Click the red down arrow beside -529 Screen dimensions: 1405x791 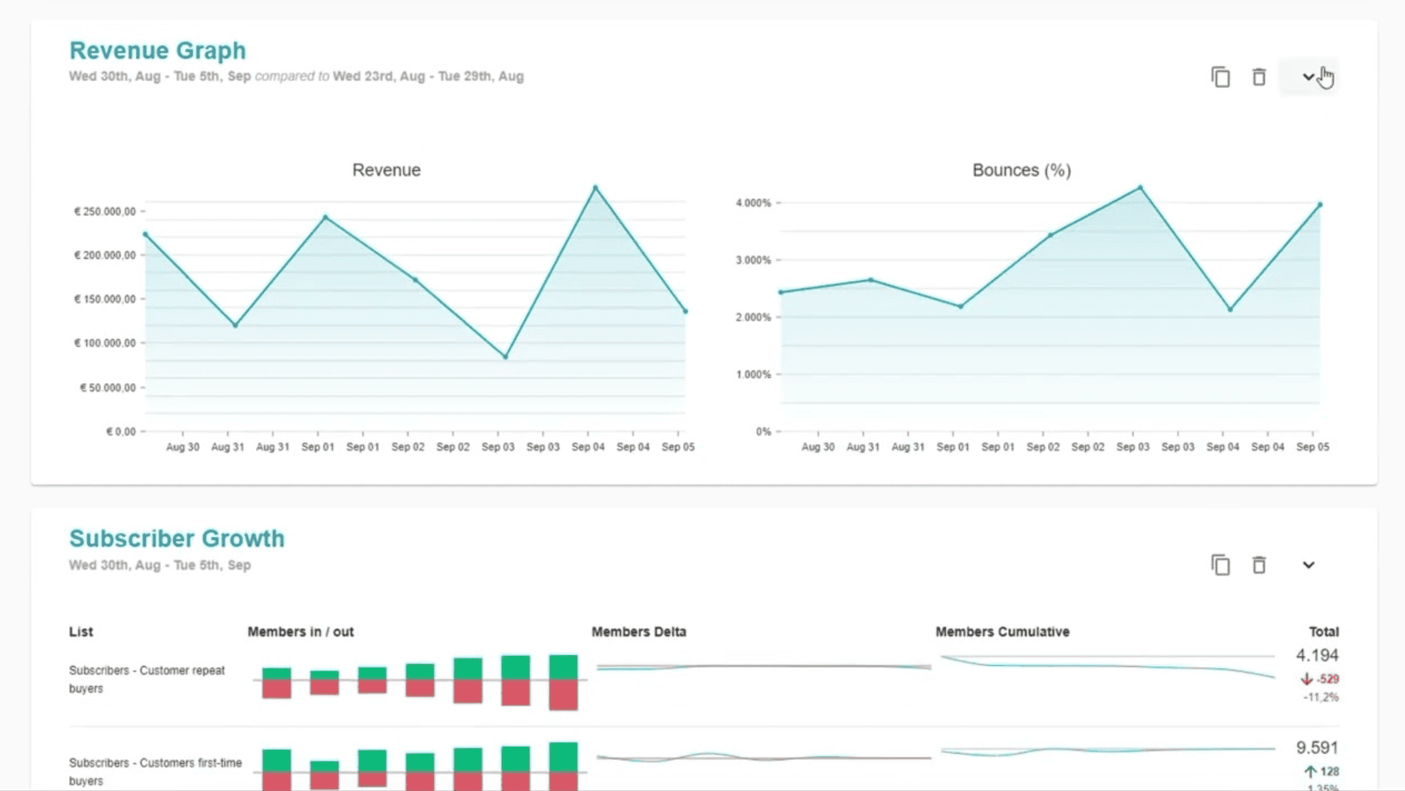tap(1307, 679)
